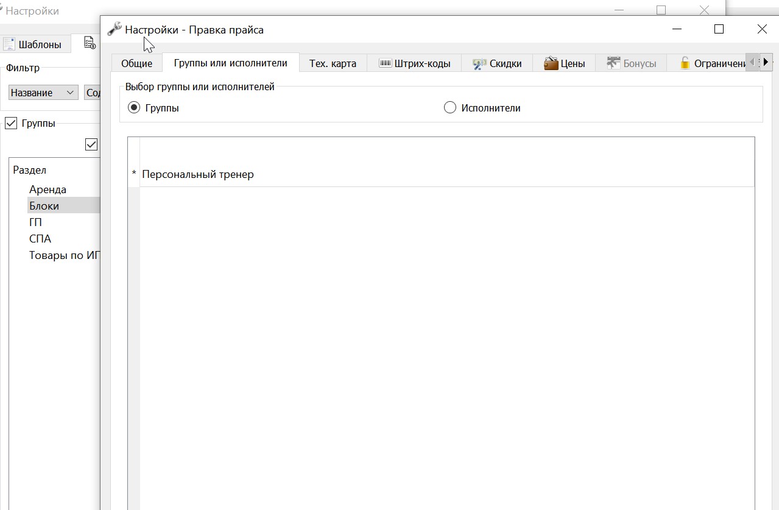
Task: Click the wrench icon in title bar
Action: click(x=114, y=29)
